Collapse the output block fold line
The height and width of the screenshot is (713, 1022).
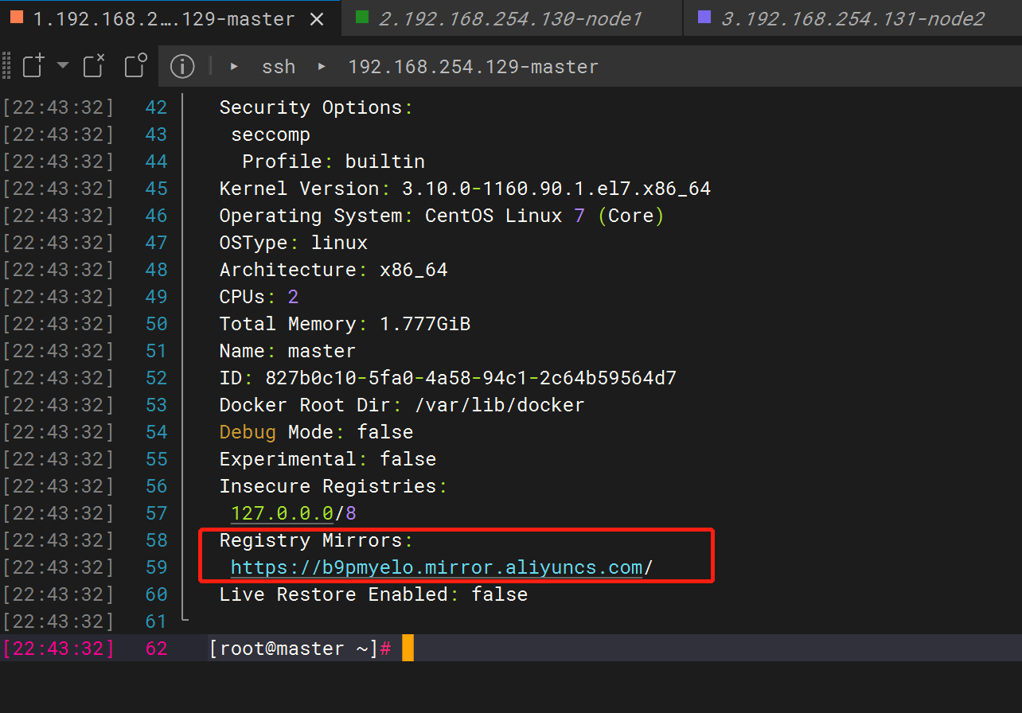coord(185,356)
